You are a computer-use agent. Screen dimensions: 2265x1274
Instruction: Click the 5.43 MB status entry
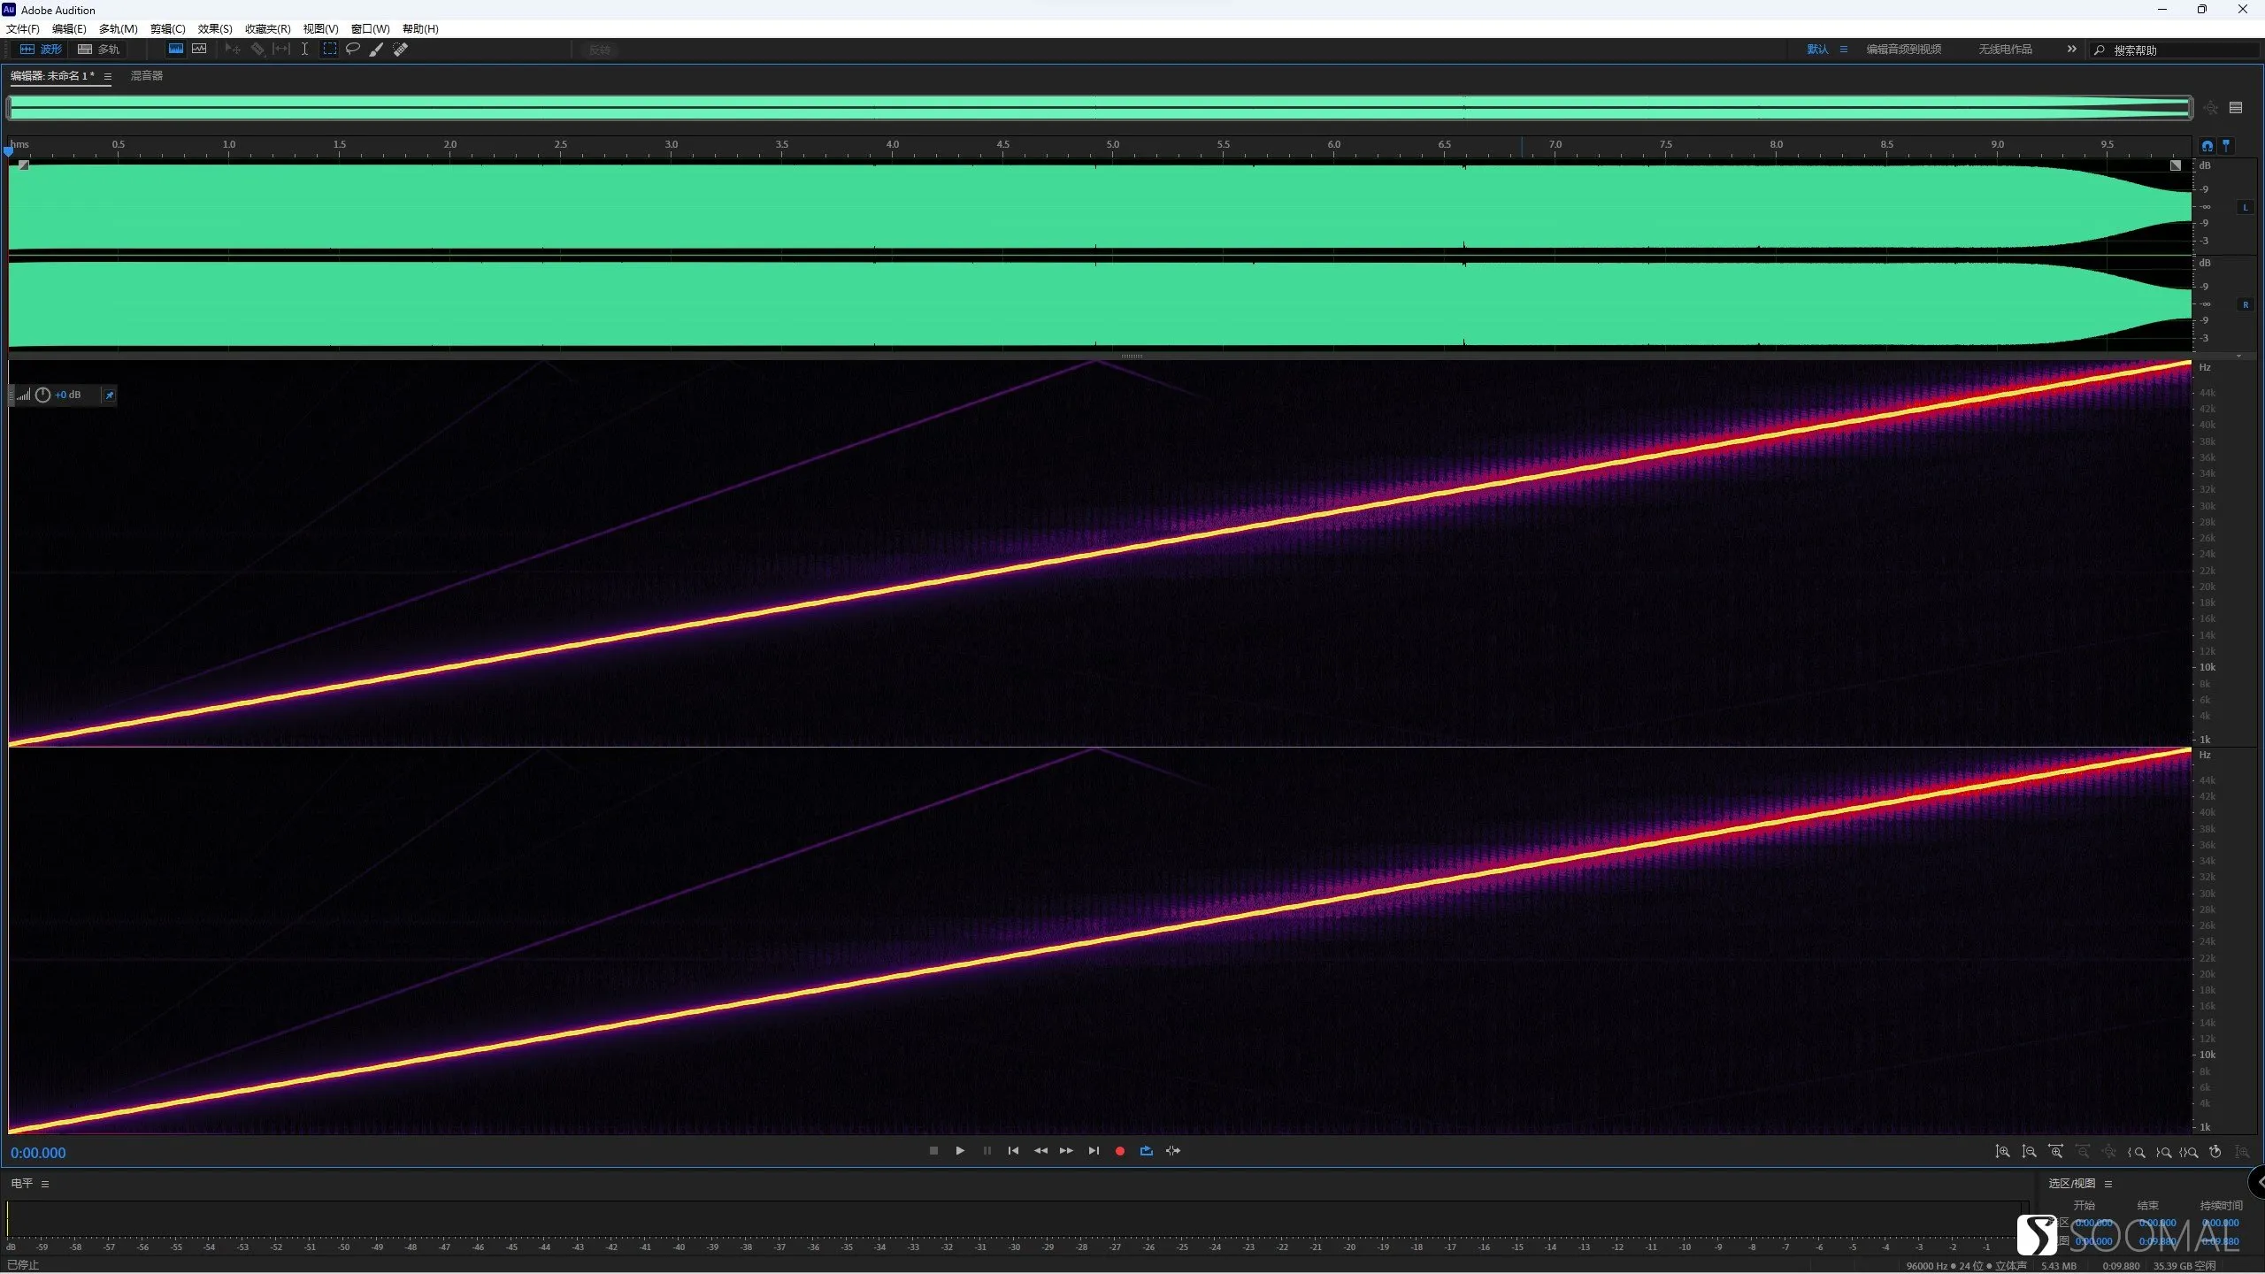point(2059,1266)
